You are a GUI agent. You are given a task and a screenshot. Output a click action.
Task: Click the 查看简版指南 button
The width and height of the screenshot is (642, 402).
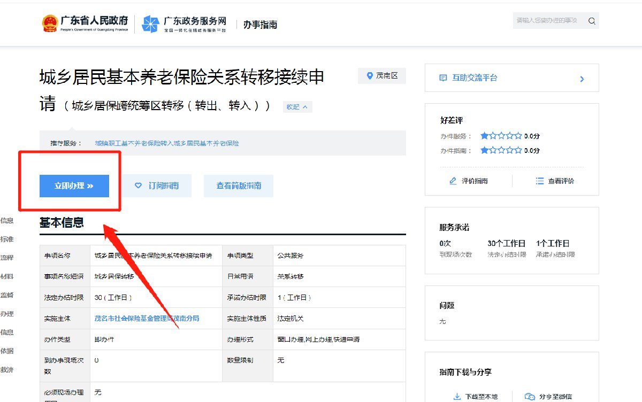pyautogui.click(x=239, y=185)
